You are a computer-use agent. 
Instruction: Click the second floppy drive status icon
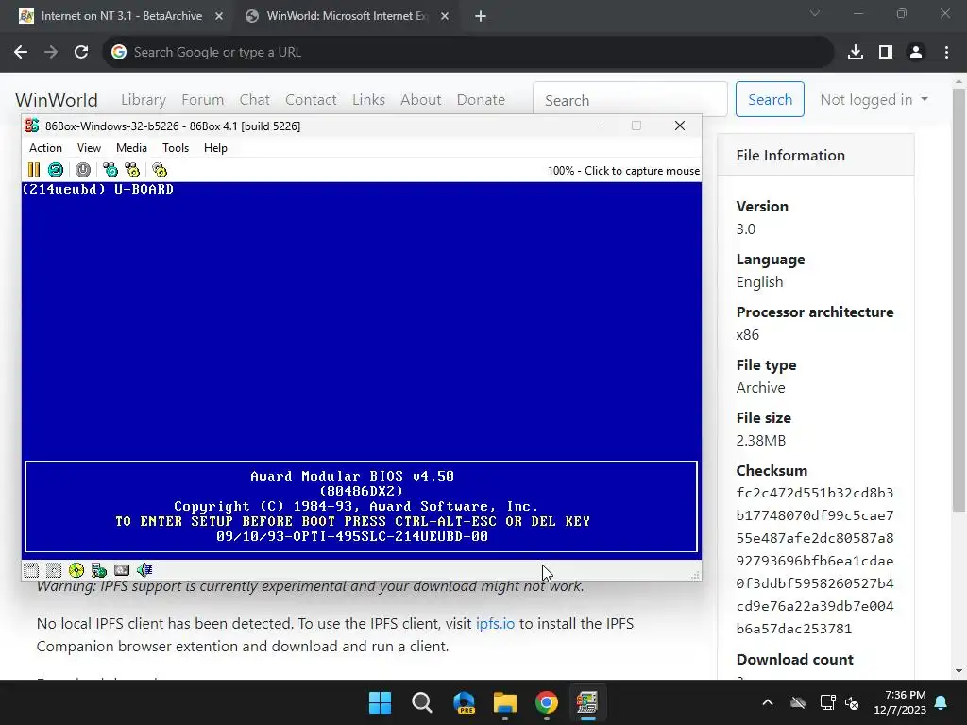54,570
